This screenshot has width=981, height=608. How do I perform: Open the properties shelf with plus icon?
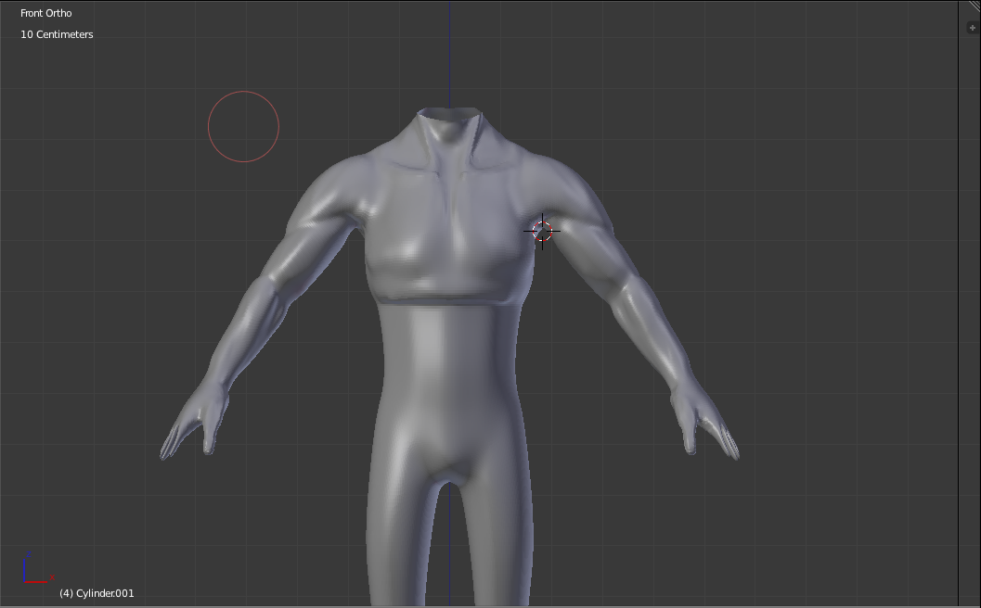click(973, 28)
